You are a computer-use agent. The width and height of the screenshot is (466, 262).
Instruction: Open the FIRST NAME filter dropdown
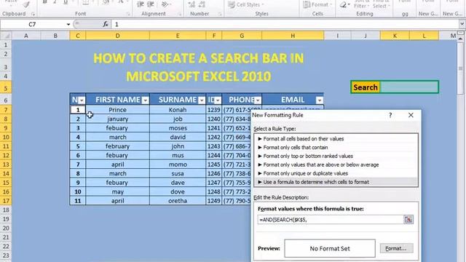click(x=145, y=100)
